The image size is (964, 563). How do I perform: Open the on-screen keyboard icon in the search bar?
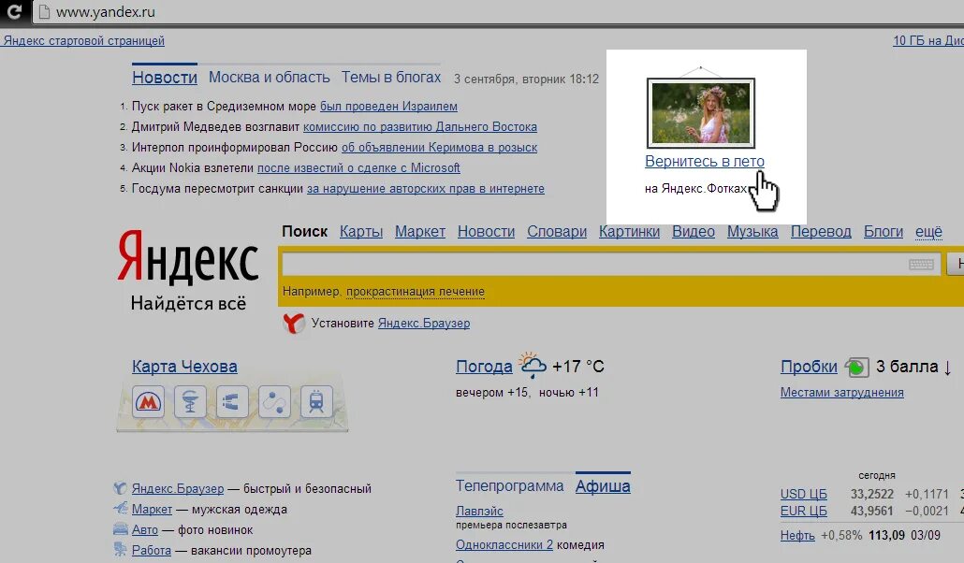922,263
